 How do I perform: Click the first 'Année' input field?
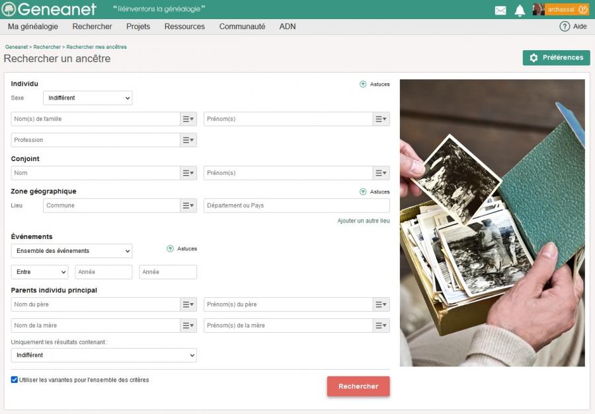point(104,272)
